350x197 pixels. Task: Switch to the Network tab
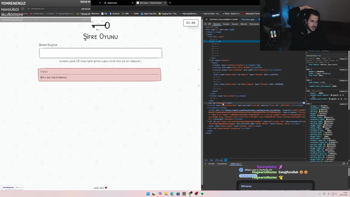(244, 24)
